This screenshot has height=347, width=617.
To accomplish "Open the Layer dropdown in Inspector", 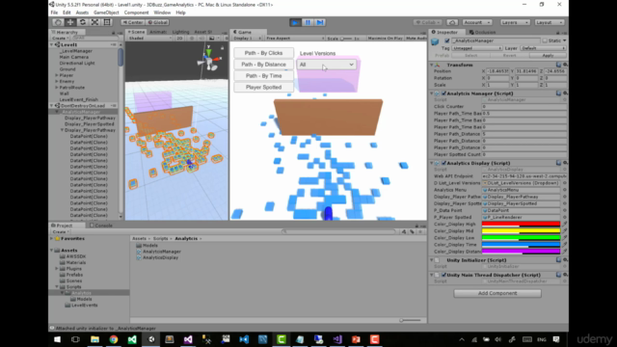I will pos(543,48).
